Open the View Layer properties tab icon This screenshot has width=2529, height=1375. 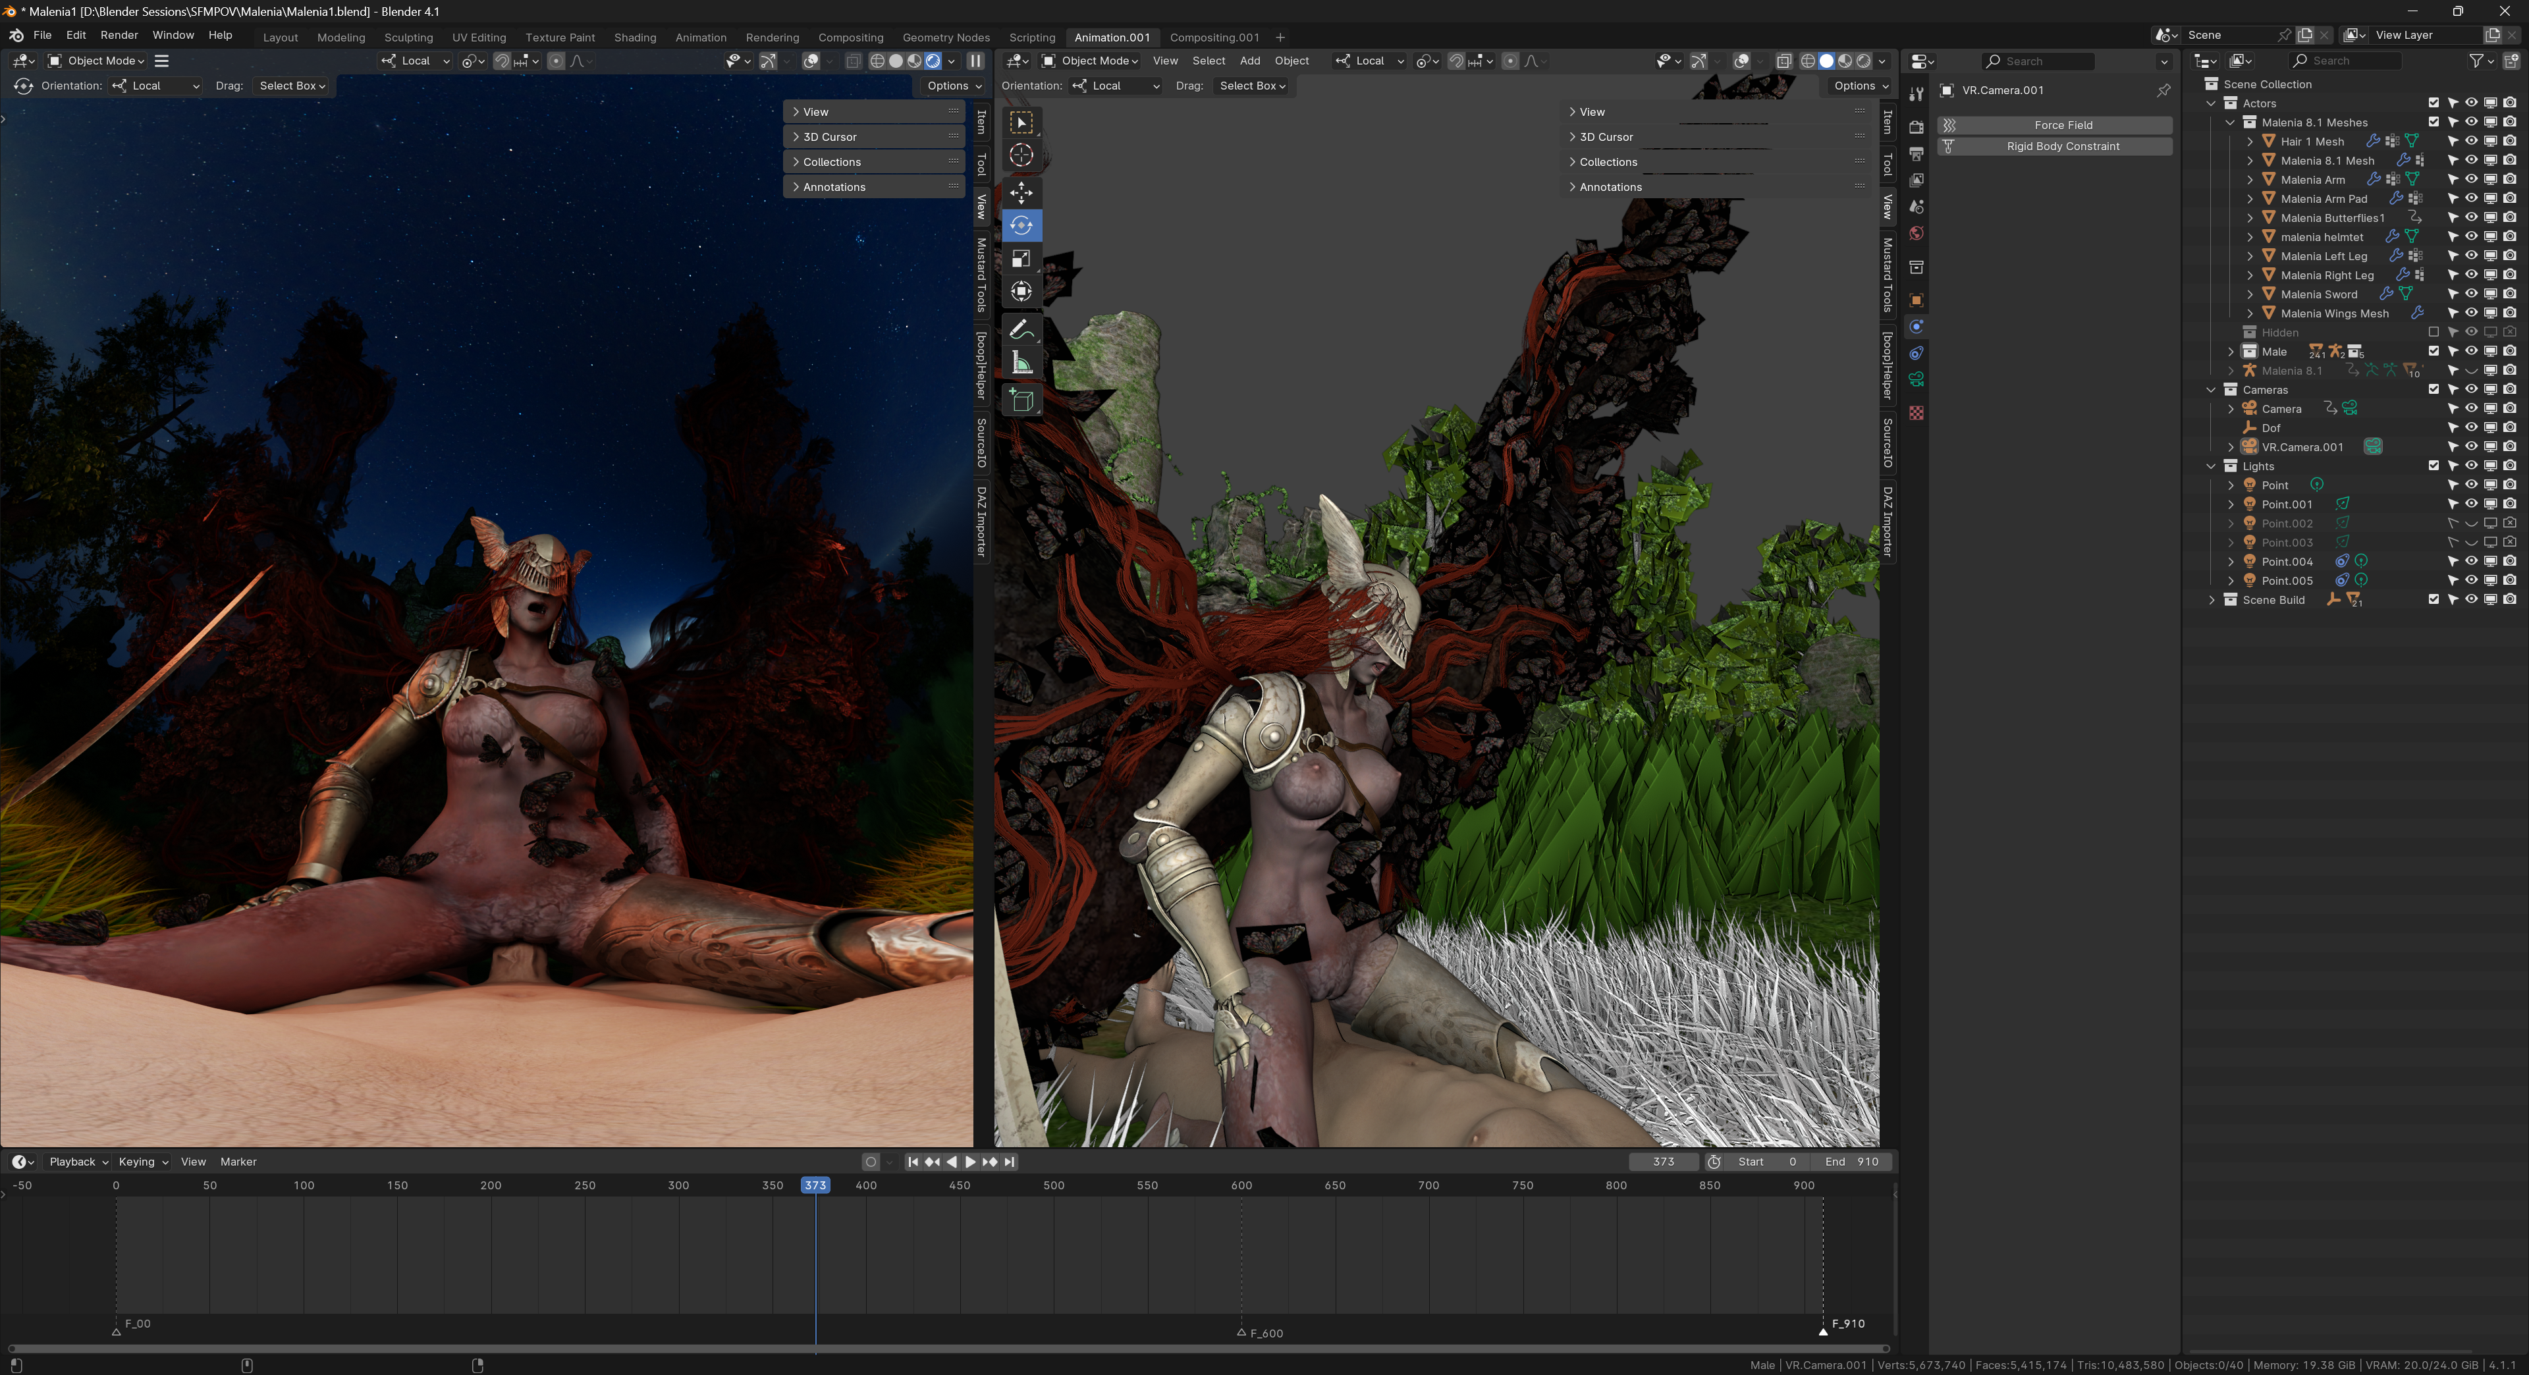click(1917, 180)
